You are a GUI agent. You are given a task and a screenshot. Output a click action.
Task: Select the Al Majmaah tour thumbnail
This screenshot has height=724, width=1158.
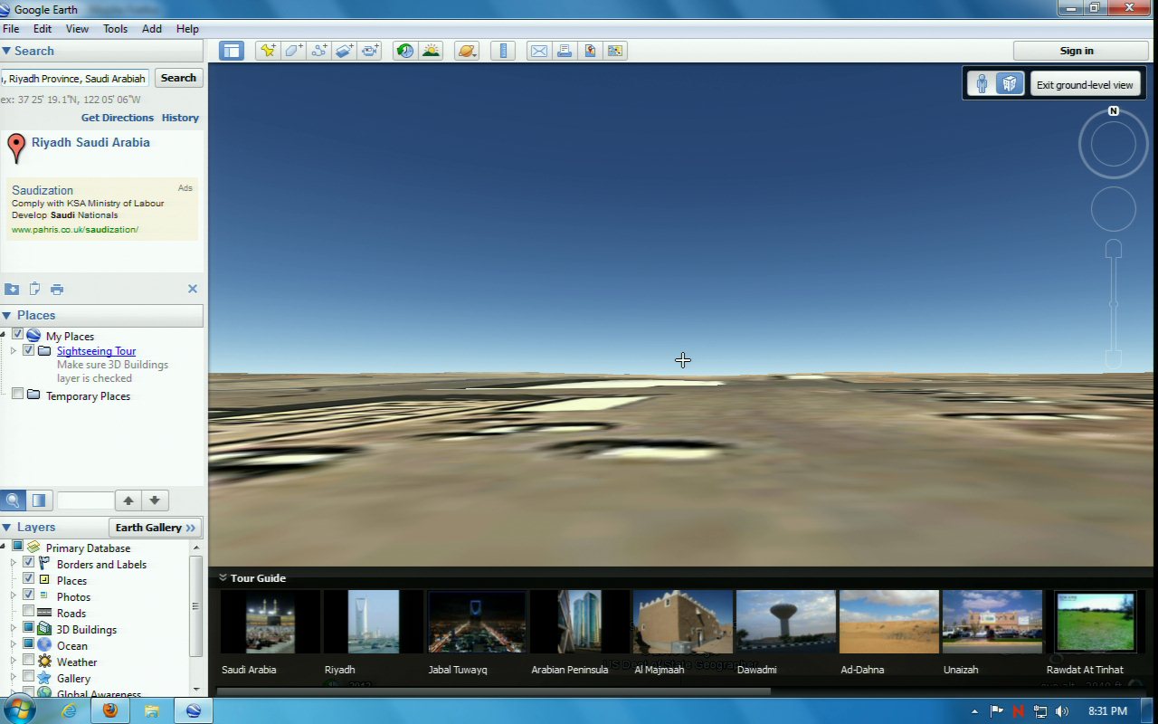pyautogui.click(x=683, y=622)
